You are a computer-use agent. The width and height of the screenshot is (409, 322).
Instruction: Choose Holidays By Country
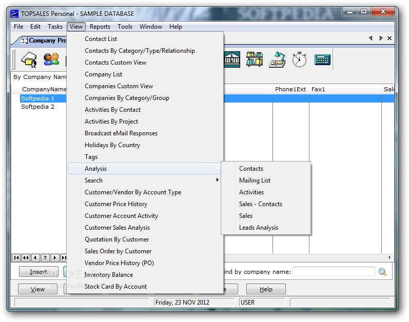click(145, 145)
